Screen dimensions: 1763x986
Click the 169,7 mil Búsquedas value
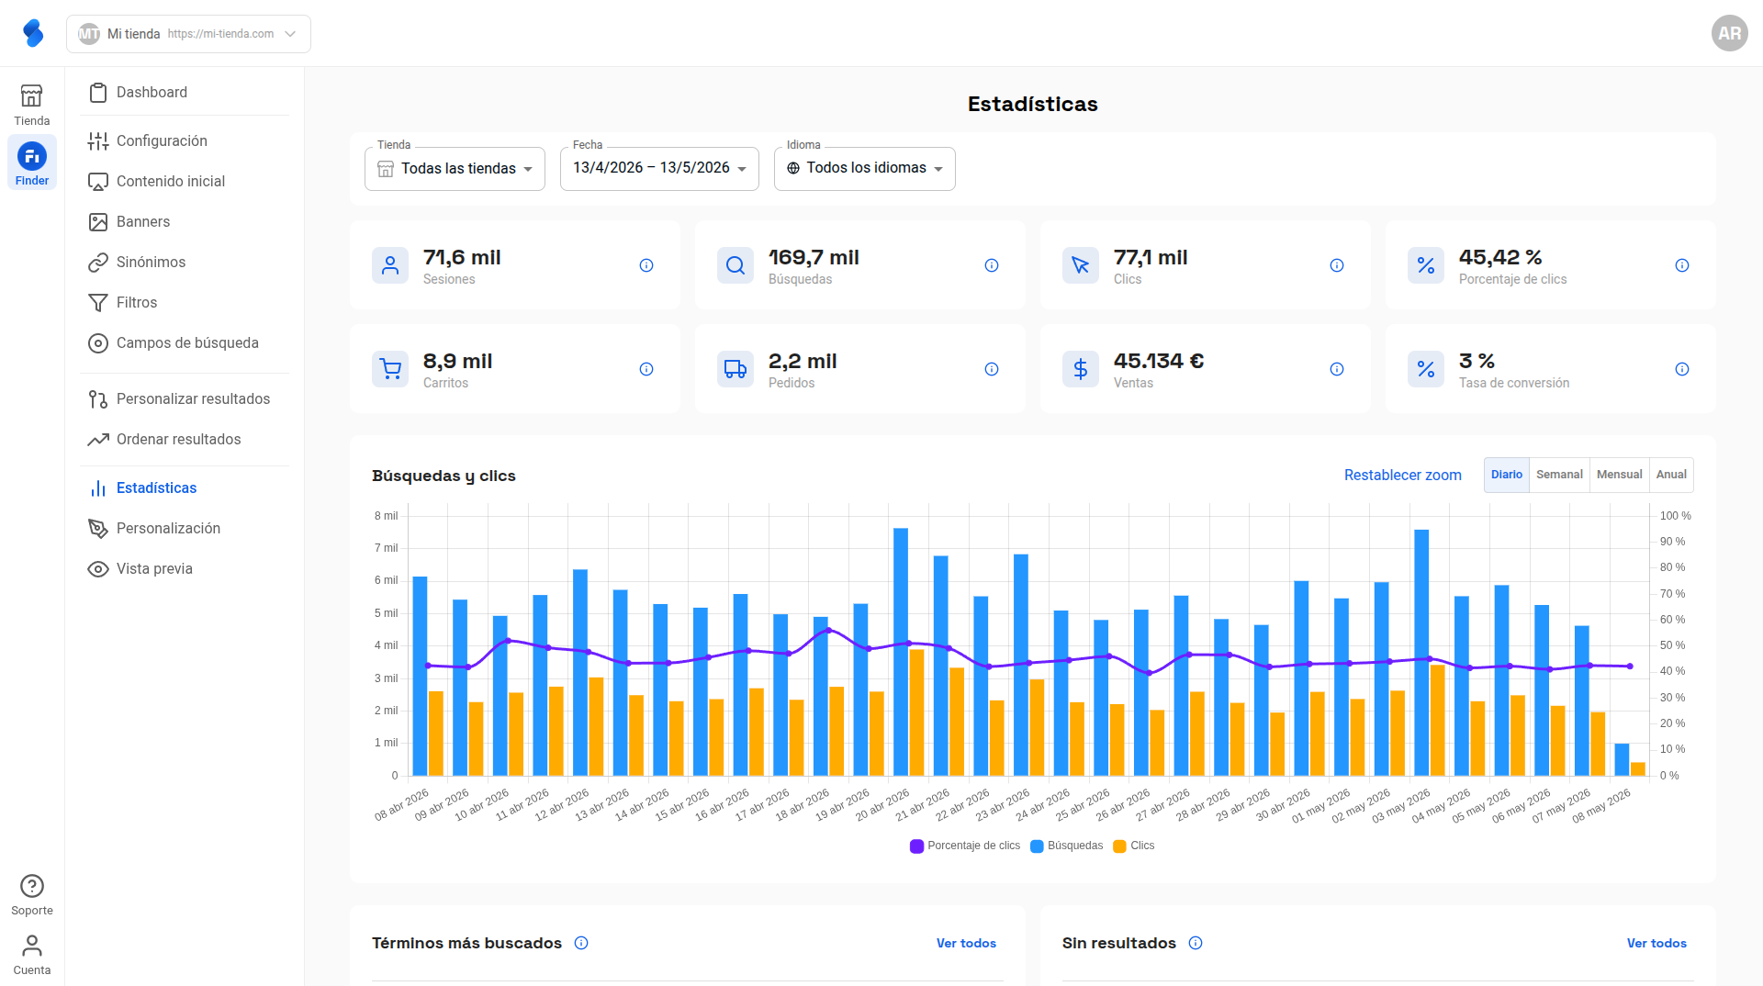(814, 257)
